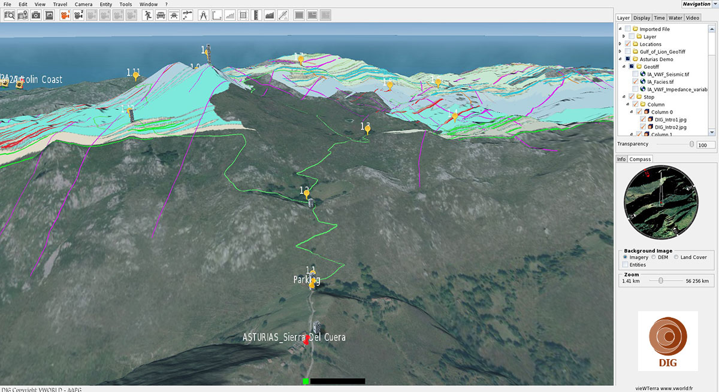Screen dimensions: 719x392
Task: Open the Travel menu
Action: [60, 4]
